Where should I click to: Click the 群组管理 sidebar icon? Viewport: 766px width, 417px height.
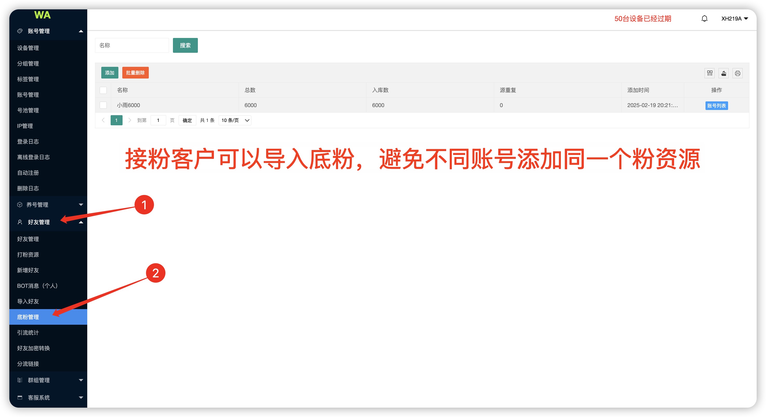pyautogui.click(x=20, y=380)
